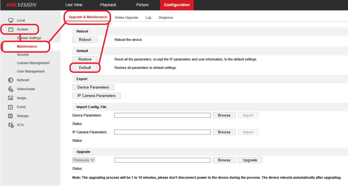Click the VCA icon in sidebar

[11, 125]
